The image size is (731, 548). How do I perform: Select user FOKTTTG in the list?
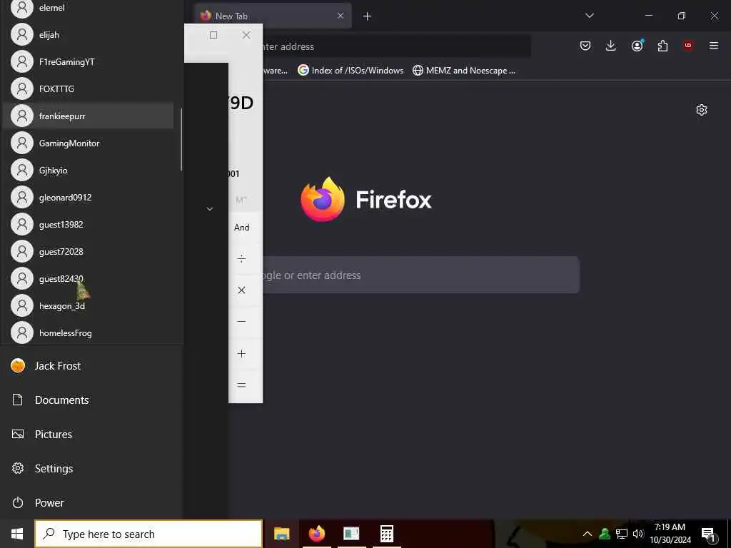(x=88, y=89)
